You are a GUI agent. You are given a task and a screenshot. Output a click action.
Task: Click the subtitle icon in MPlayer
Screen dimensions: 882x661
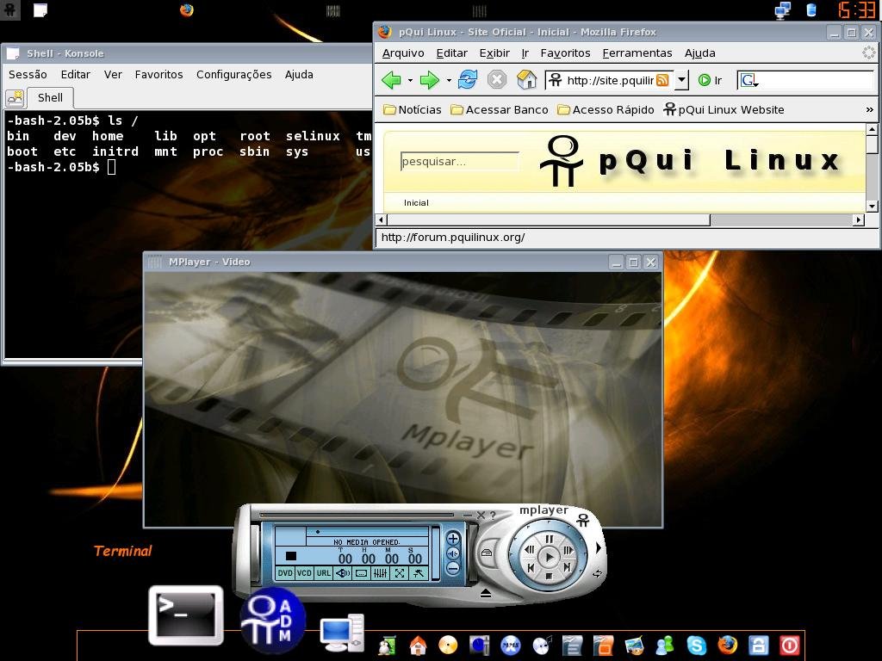click(x=361, y=572)
